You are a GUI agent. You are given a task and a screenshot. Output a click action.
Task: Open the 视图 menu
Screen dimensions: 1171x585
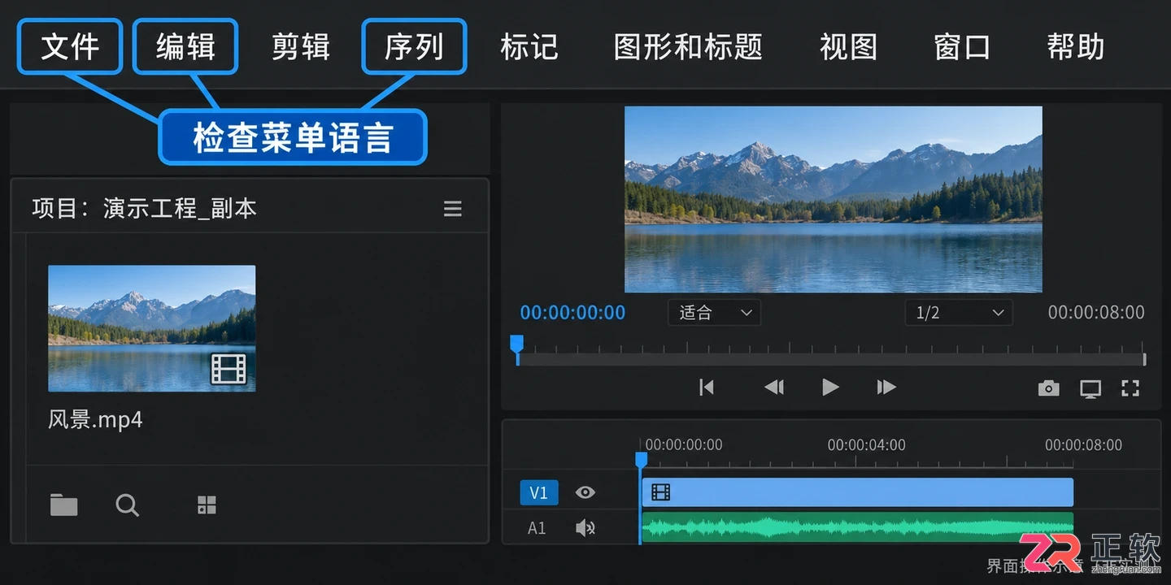848,47
